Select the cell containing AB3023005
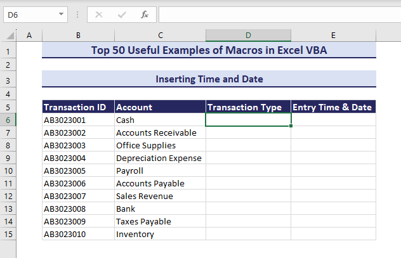Screen dimensions: 401x258 (78, 171)
